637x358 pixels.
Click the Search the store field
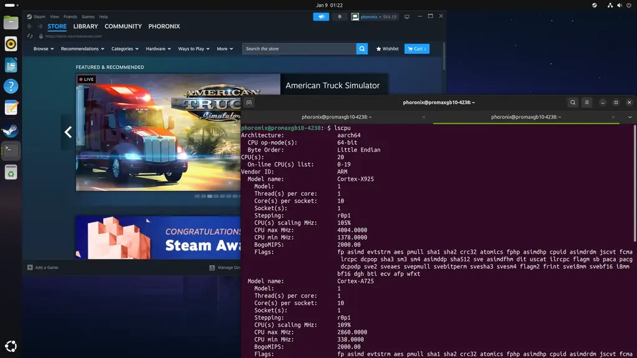click(x=299, y=48)
